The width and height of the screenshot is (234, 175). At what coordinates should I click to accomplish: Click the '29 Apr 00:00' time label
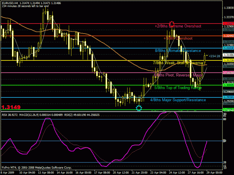(x=215, y=173)
